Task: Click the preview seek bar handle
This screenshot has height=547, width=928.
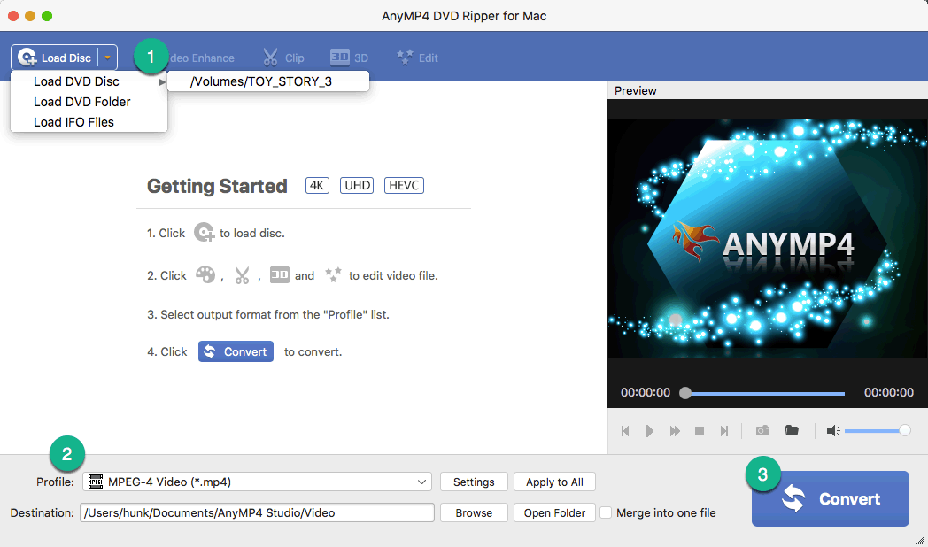Action: click(685, 393)
